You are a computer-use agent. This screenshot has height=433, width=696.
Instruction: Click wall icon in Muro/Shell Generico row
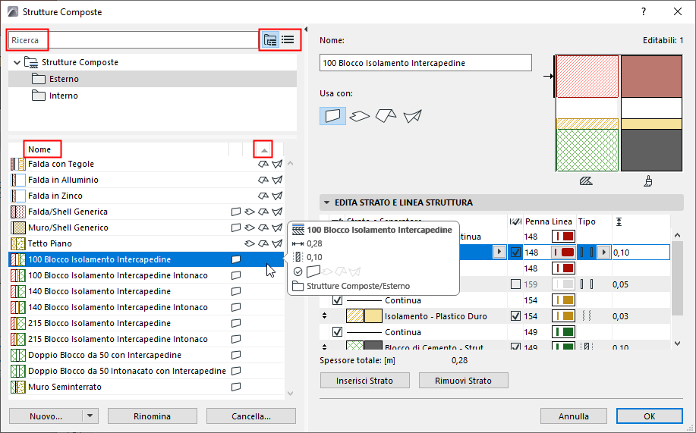pyautogui.click(x=236, y=227)
